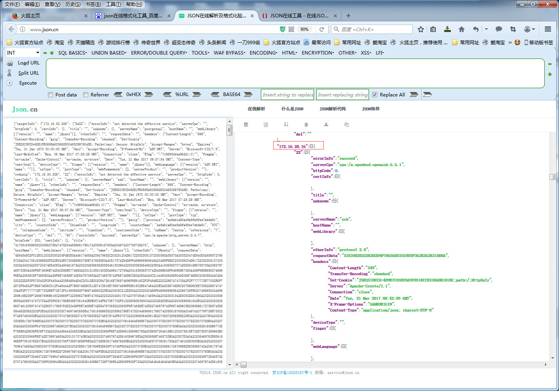
Task: Open the chat bubble toolbar icon
Action: click(499, 29)
